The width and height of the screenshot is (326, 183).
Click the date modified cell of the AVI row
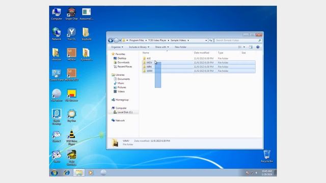tap(204, 58)
